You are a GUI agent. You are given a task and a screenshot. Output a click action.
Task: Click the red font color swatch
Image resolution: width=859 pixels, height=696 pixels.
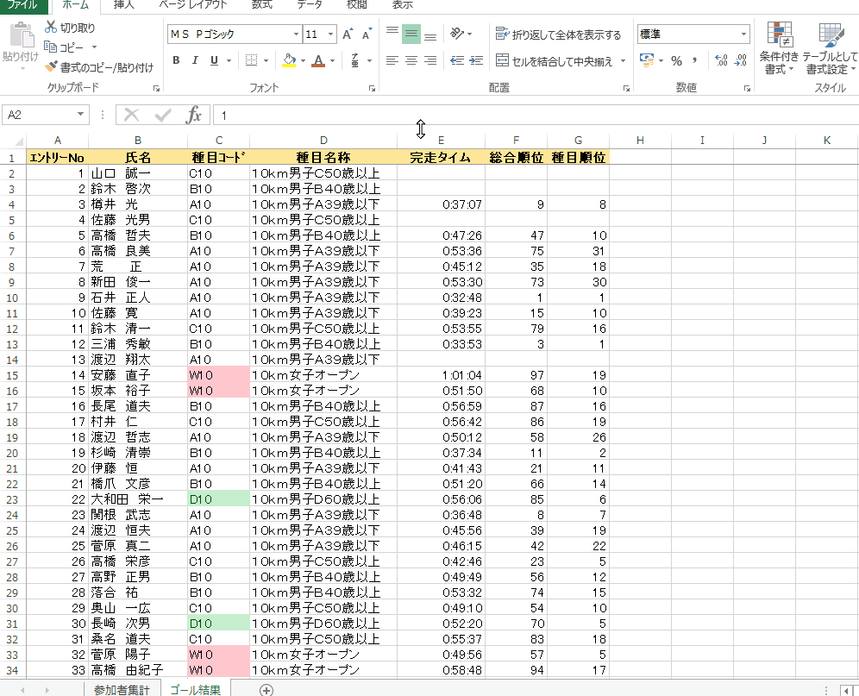tap(319, 60)
